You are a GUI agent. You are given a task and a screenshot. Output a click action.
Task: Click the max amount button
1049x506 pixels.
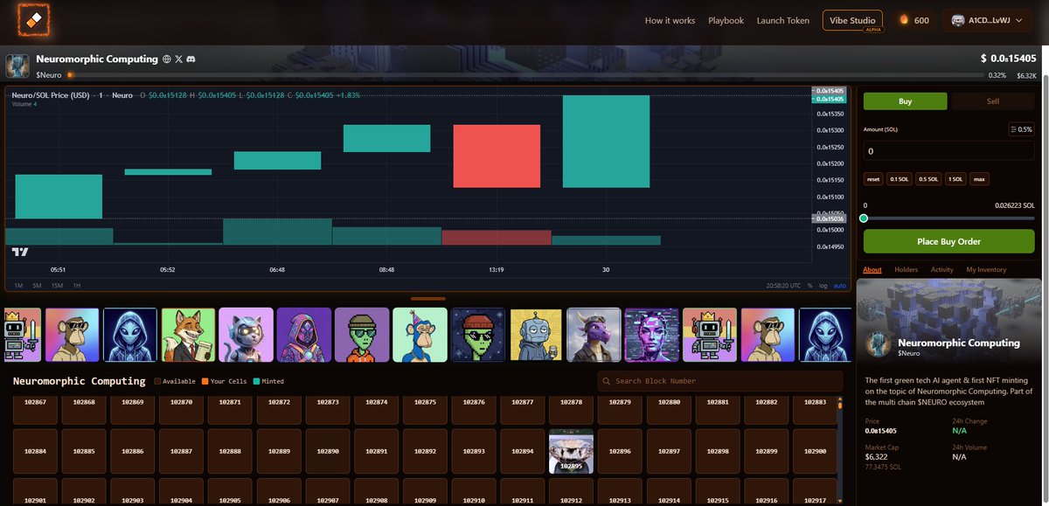point(979,179)
